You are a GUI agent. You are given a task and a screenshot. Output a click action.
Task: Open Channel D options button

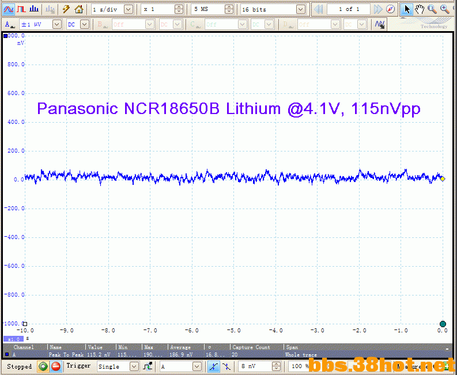[287, 24]
